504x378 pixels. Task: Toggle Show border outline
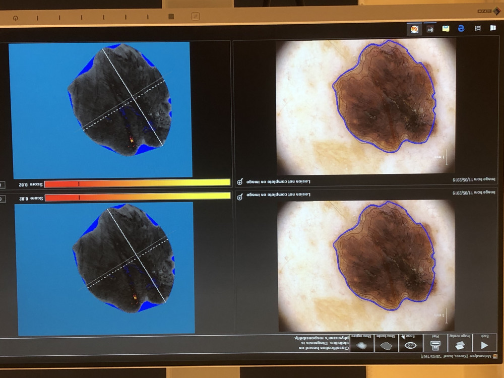pos(387,343)
